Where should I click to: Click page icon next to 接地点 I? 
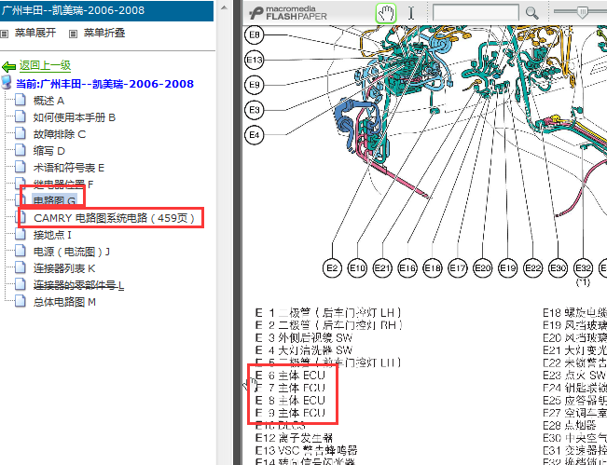(x=21, y=234)
